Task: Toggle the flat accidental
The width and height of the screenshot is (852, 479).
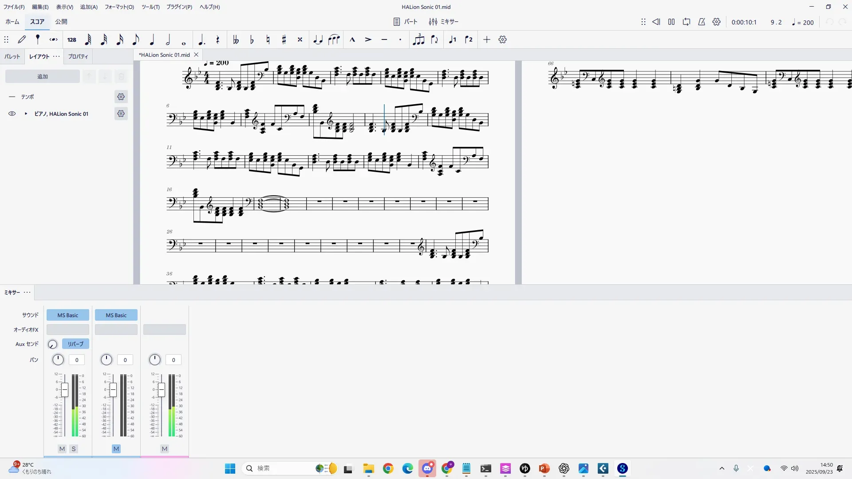Action: 252,40
